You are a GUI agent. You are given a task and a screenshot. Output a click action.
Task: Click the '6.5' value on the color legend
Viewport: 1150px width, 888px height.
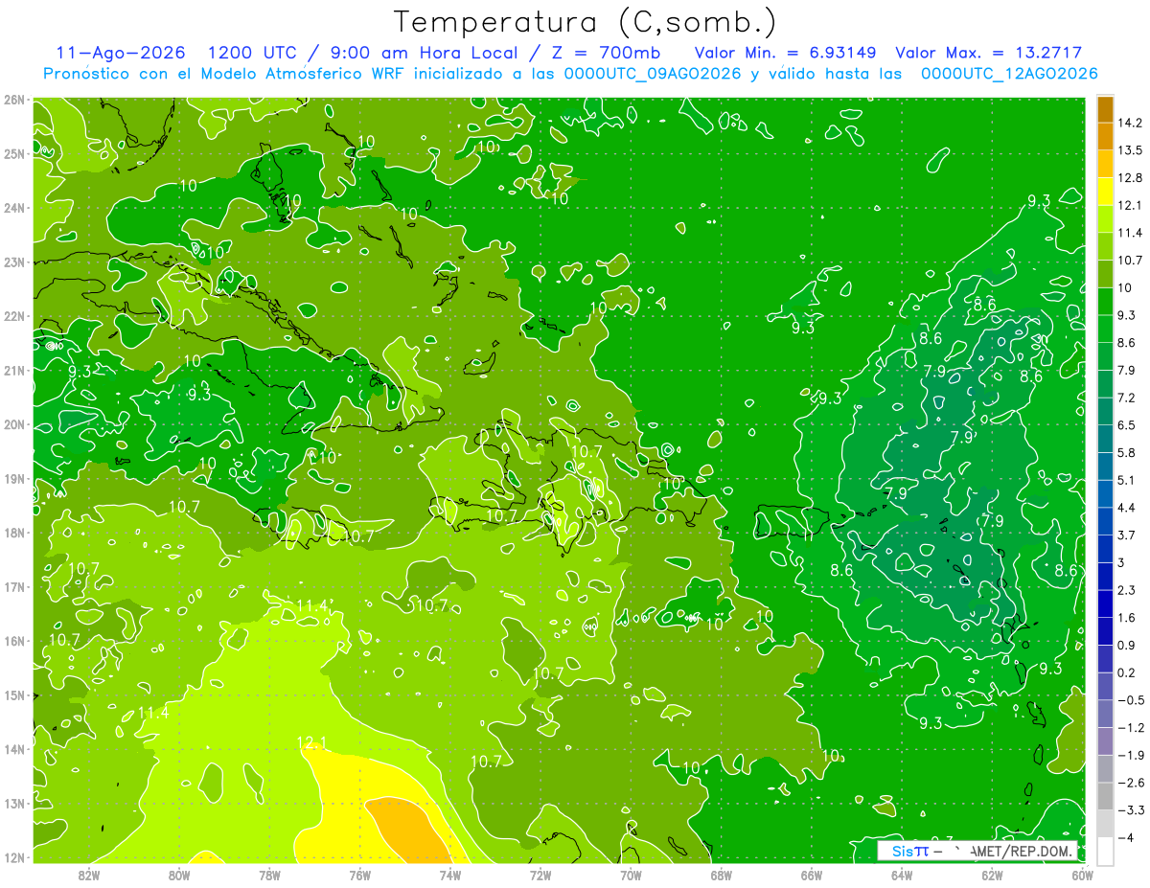[1128, 424]
